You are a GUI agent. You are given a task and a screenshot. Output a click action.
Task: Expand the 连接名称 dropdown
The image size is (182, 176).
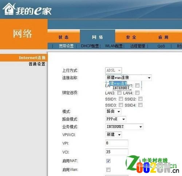point(128,77)
